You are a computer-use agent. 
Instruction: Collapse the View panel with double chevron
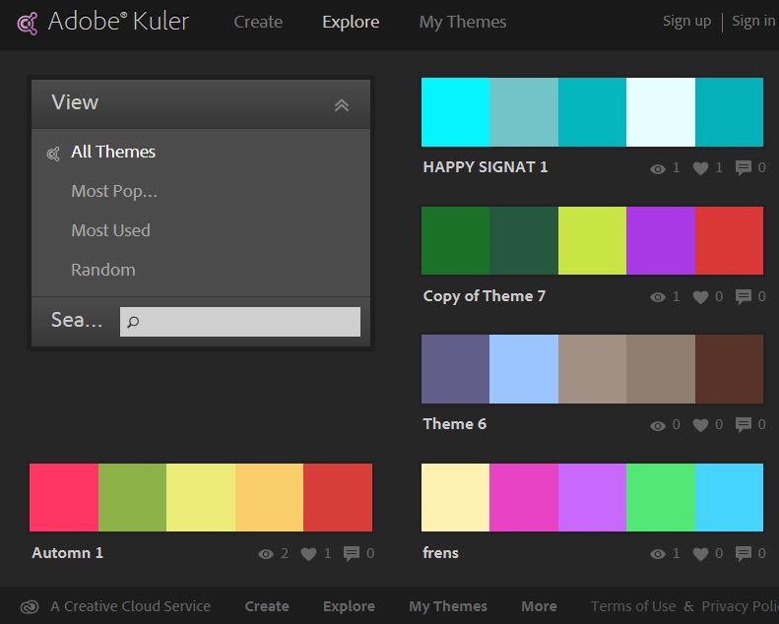pos(342,105)
